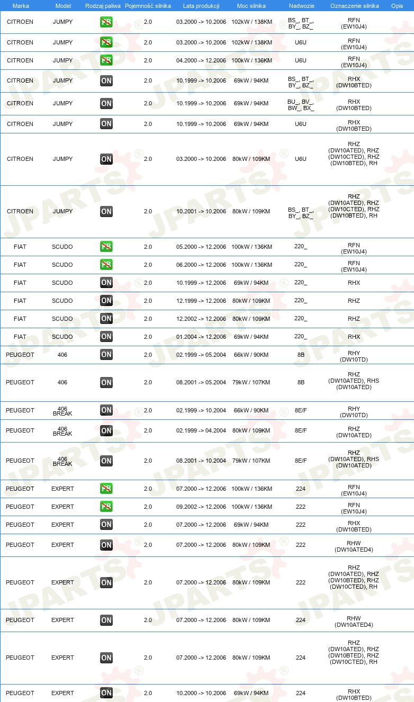Click the RHX engine code in Scudo 01.2004 row
Image resolution: width=414 pixels, height=702 pixels.
pyautogui.click(x=354, y=337)
